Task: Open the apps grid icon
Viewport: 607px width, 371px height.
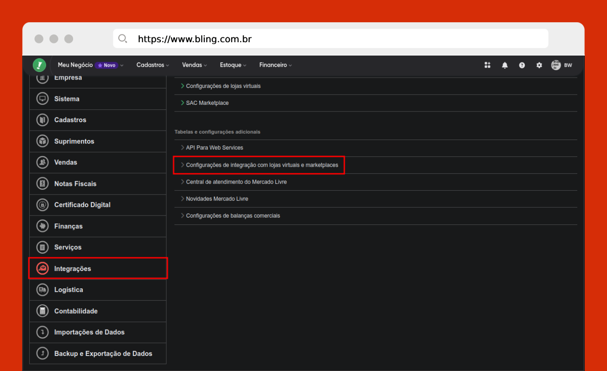Action: click(487, 65)
